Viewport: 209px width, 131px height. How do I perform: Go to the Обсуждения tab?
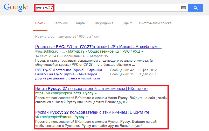[x=103, y=23]
